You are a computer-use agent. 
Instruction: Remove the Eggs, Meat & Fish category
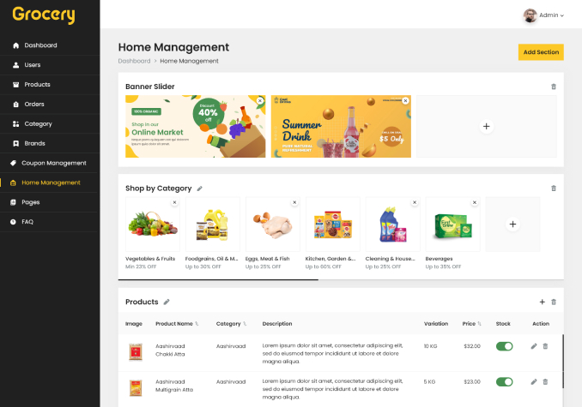pyautogui.click(x=294, y=202)
